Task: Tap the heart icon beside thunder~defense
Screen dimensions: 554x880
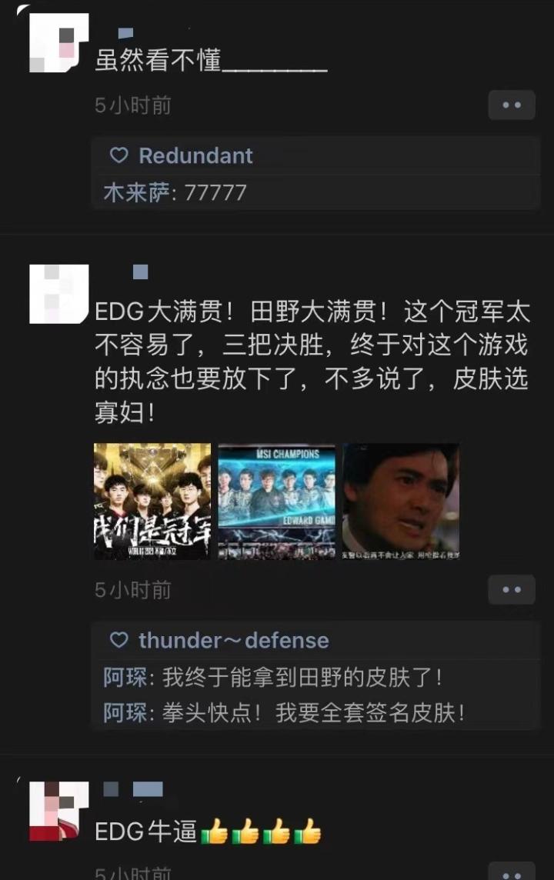Action: coord(119,640)
